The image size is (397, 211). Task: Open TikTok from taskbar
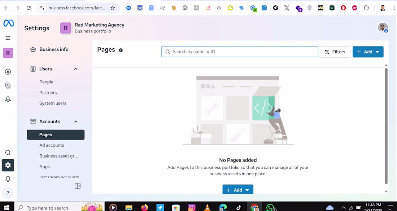(x=239, y=208)
